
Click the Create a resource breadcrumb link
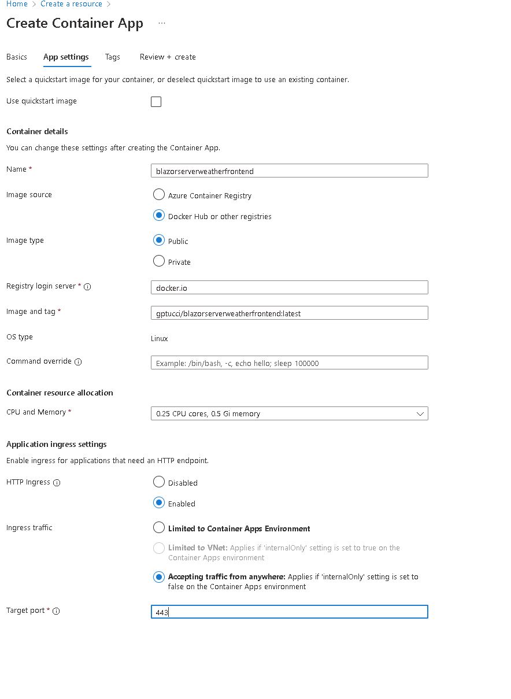[x=71, y=4]
